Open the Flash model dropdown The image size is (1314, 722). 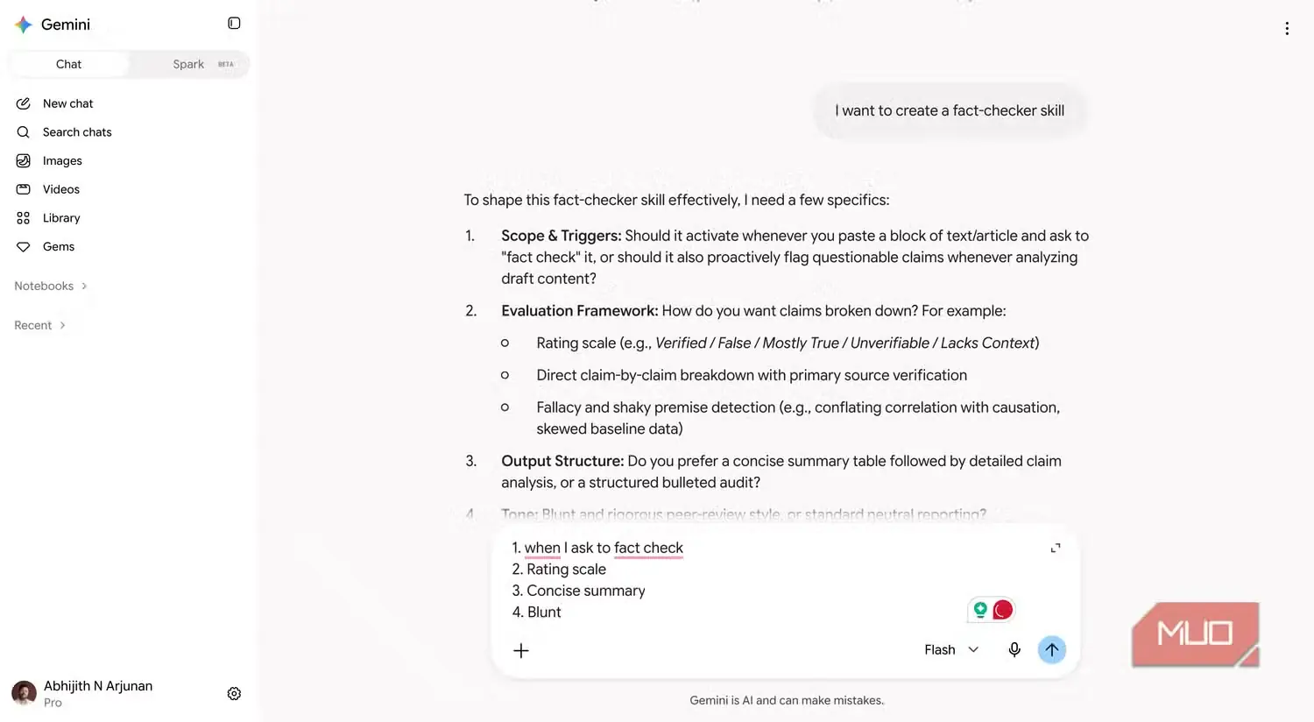click(951, 650)
